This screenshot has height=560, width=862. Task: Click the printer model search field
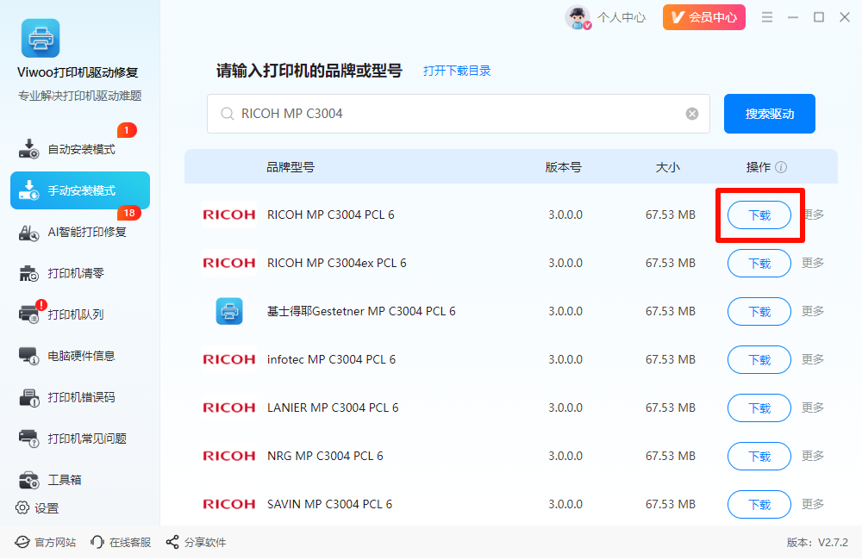point(459,114)
